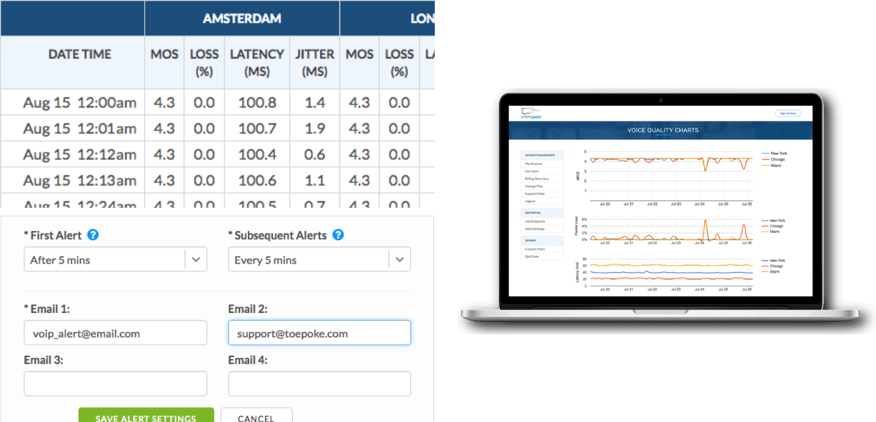This screenshot has height=422, width=876.
Task: Open Alert Settings in the sidebar
Action: [535, 229]
